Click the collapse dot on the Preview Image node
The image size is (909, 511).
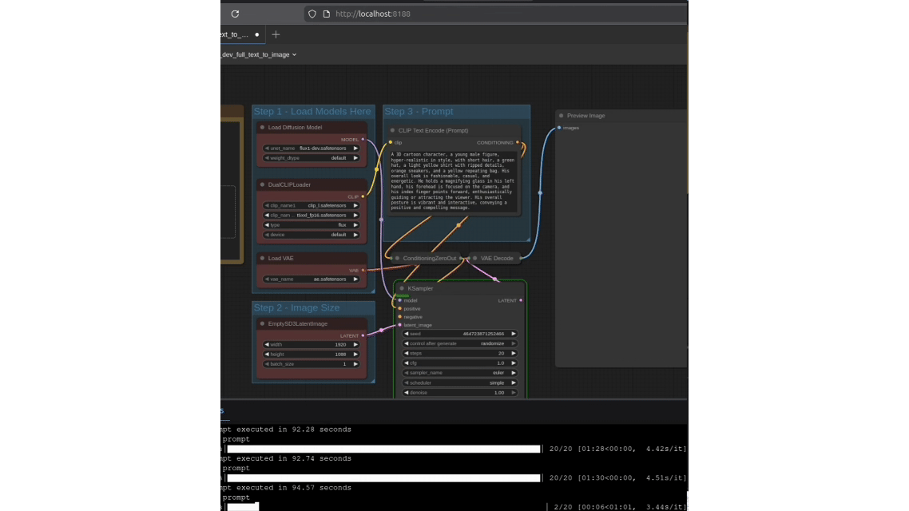pyautogui.click(x=562, y=116)
